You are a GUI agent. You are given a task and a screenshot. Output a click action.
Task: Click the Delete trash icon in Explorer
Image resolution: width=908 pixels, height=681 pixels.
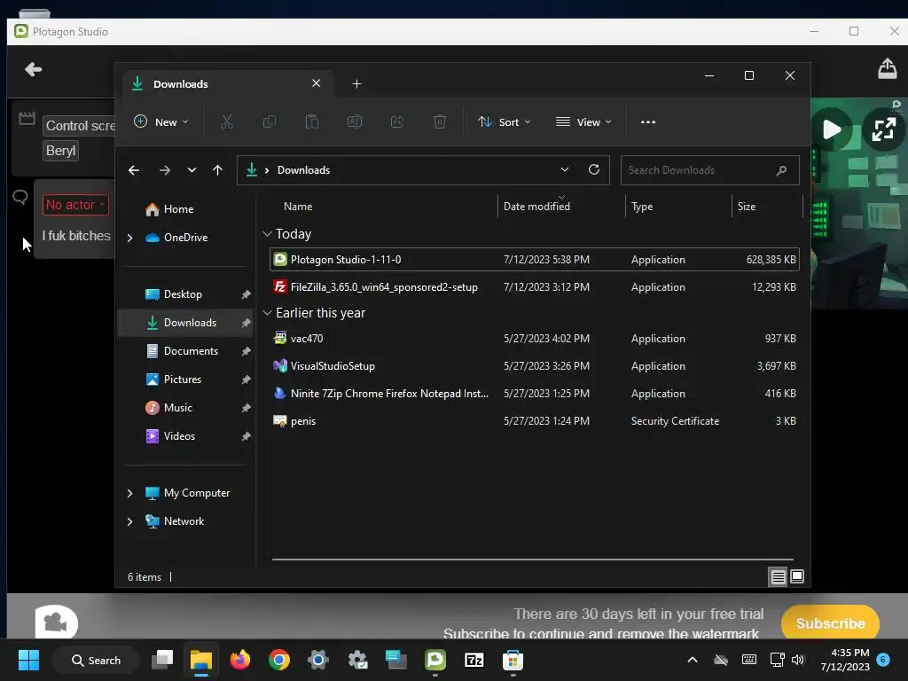440,121
